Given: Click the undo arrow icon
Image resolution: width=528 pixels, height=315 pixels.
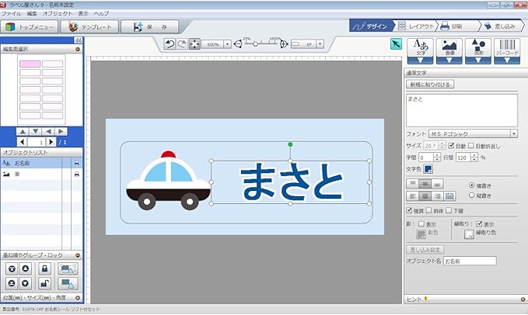Looking at the screenshot, I should (170, 45).
